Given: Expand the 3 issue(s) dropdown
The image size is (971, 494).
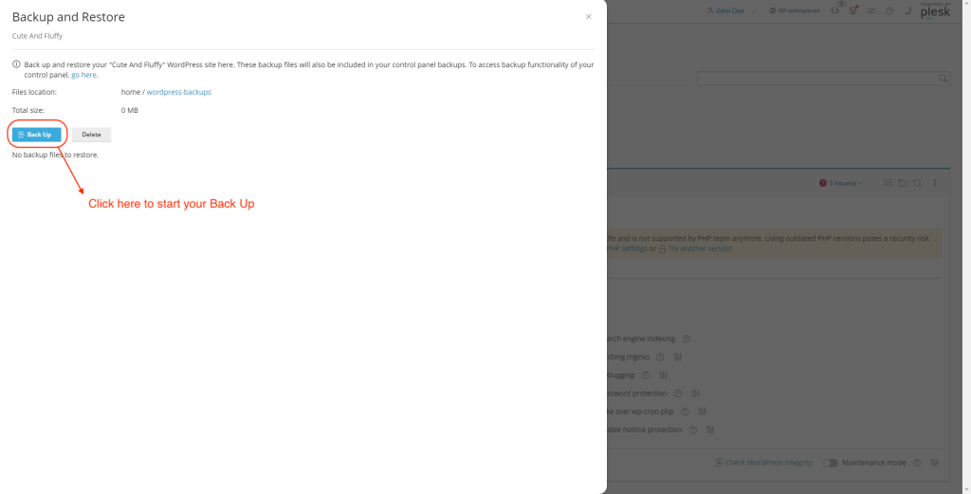Looking at the screenshot, I should coord(841,183).
